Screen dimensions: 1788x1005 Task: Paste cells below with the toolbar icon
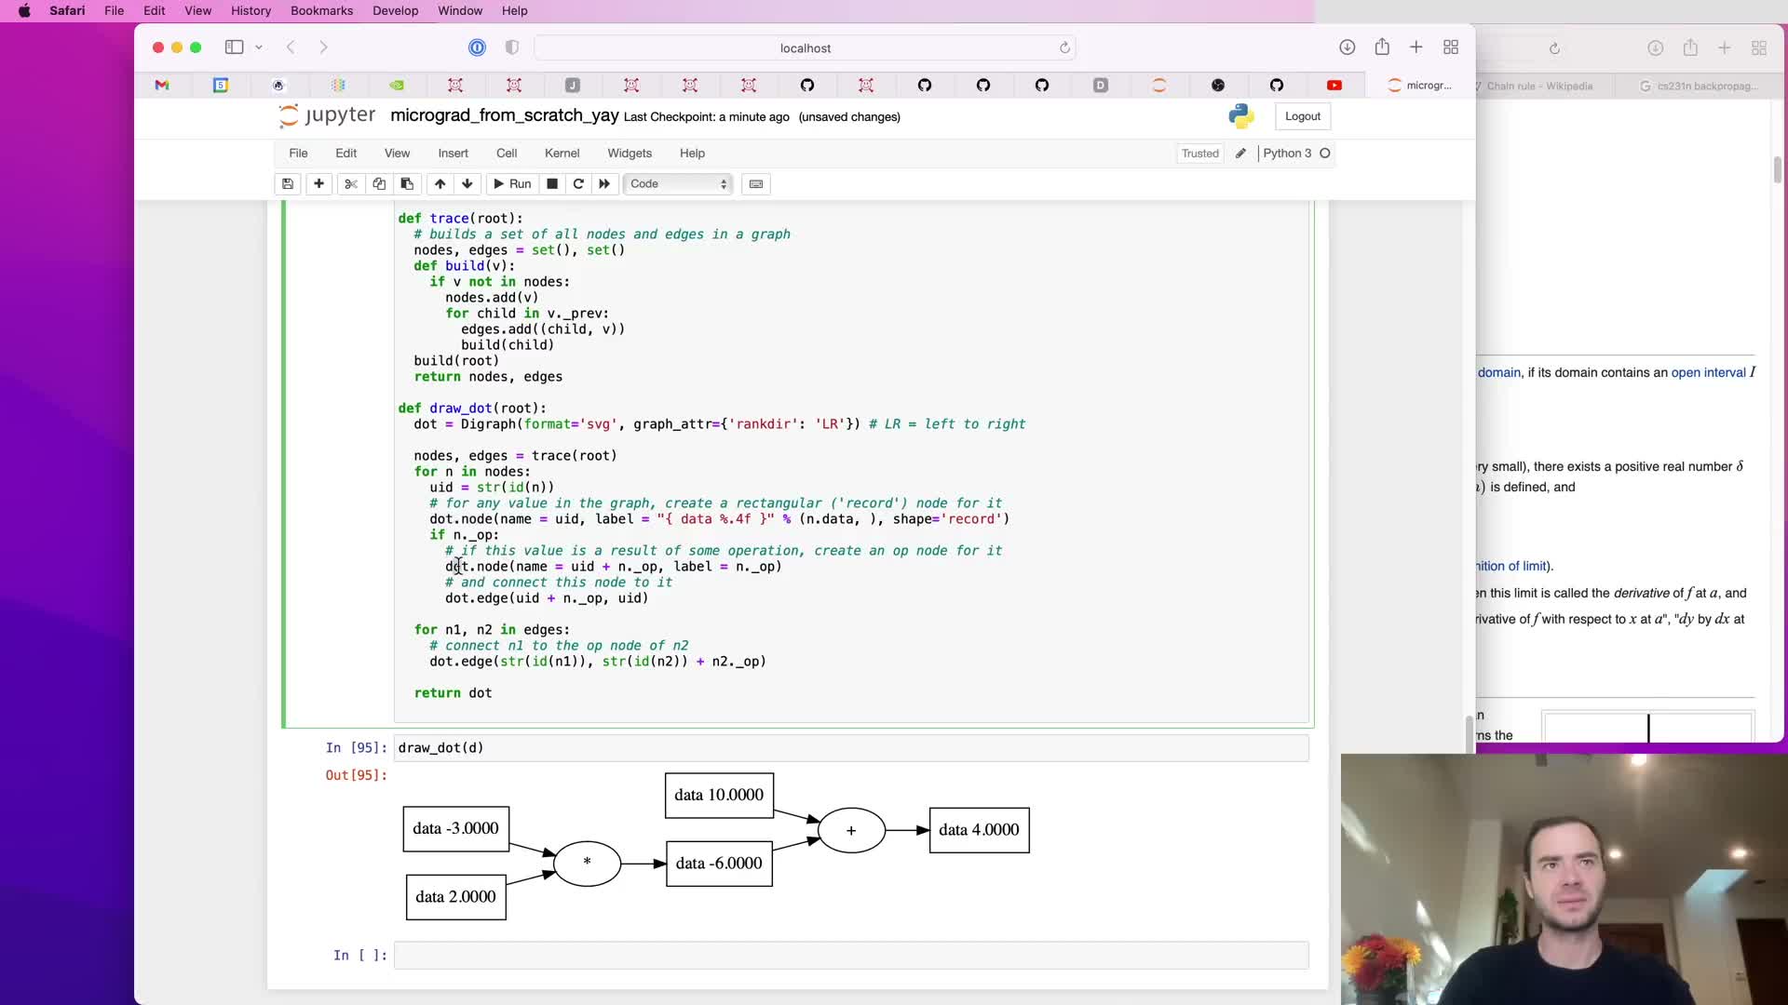click(407, 183)
